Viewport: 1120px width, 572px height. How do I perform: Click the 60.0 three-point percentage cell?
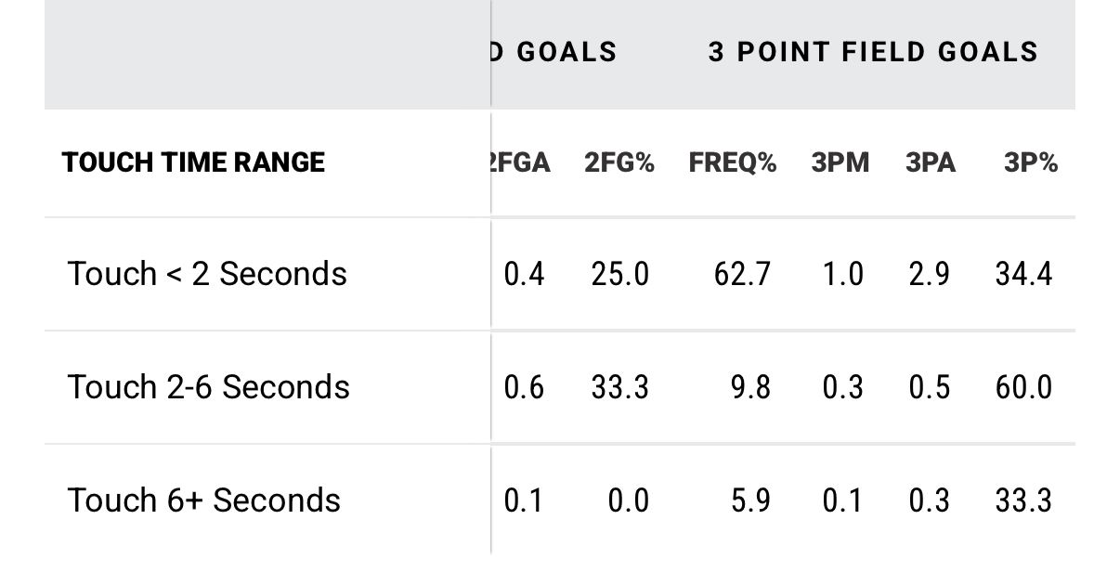pyautogui.click(x=1023, y=387)
